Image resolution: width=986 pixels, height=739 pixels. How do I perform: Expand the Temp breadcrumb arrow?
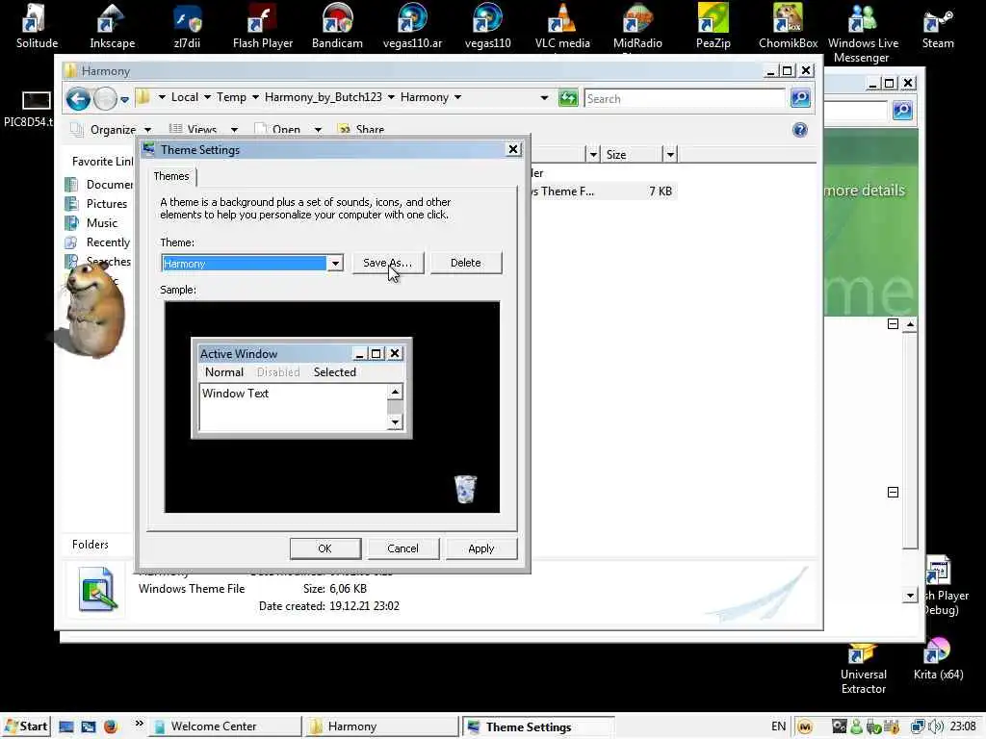255,97
